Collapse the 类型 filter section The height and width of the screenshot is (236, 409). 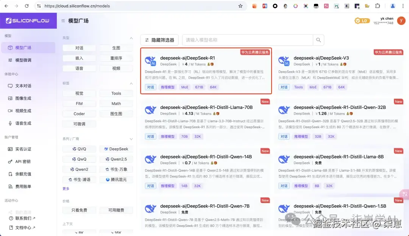click(131, 38)
